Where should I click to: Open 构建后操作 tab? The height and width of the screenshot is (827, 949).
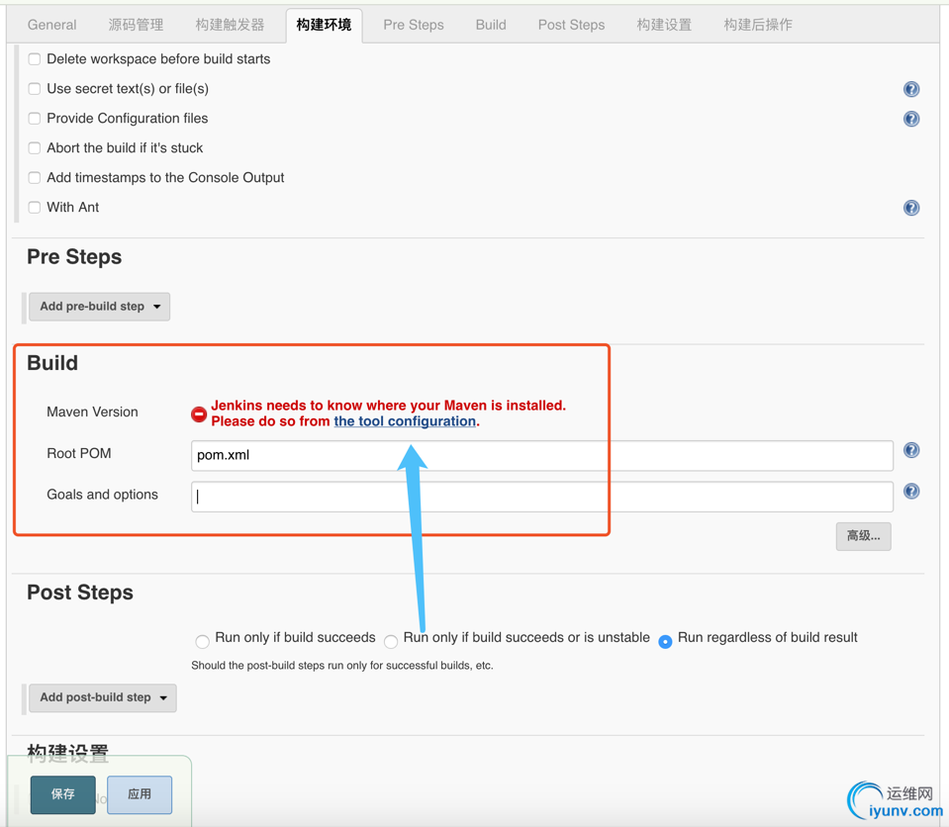pyautogui.click(x=758, y=25)
